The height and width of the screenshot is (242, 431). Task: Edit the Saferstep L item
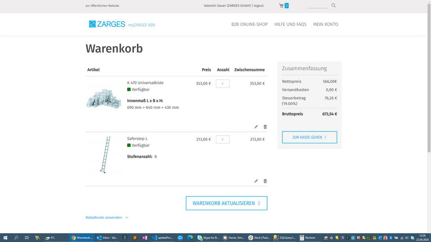pyautogui.click(x=256, y=181)
